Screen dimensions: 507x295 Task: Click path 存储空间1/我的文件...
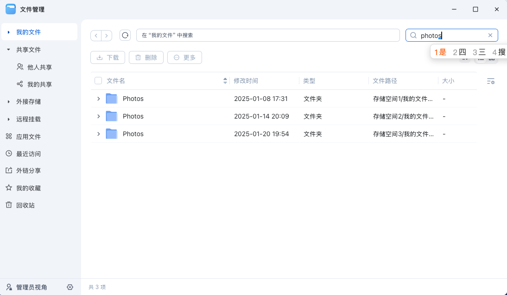point(403,99)
